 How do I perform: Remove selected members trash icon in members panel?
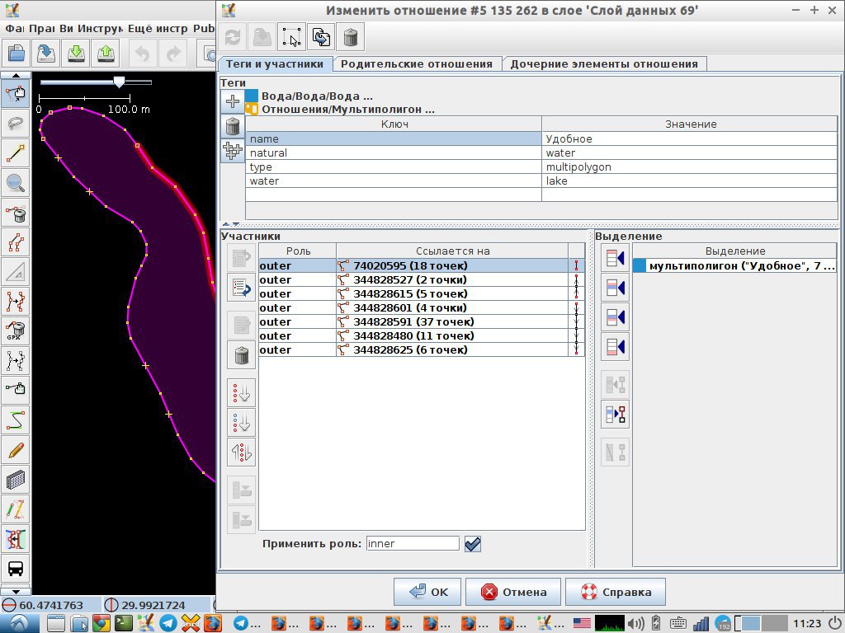point(241,355)
